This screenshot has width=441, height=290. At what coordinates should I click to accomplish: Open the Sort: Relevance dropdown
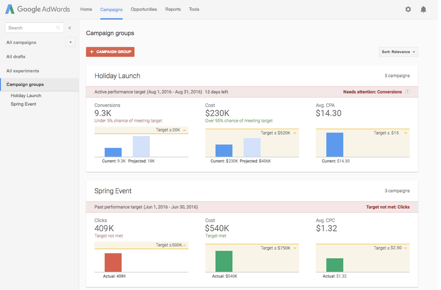coord(398,52)
